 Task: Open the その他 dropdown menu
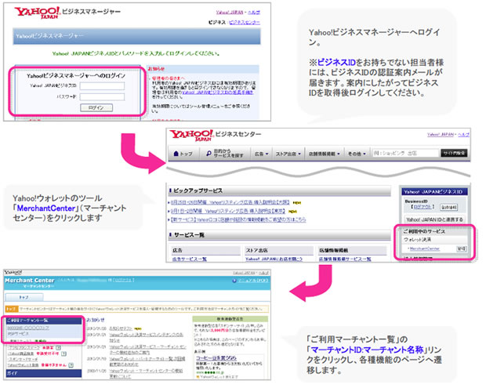pyautogui.click(x=357, y=154)
